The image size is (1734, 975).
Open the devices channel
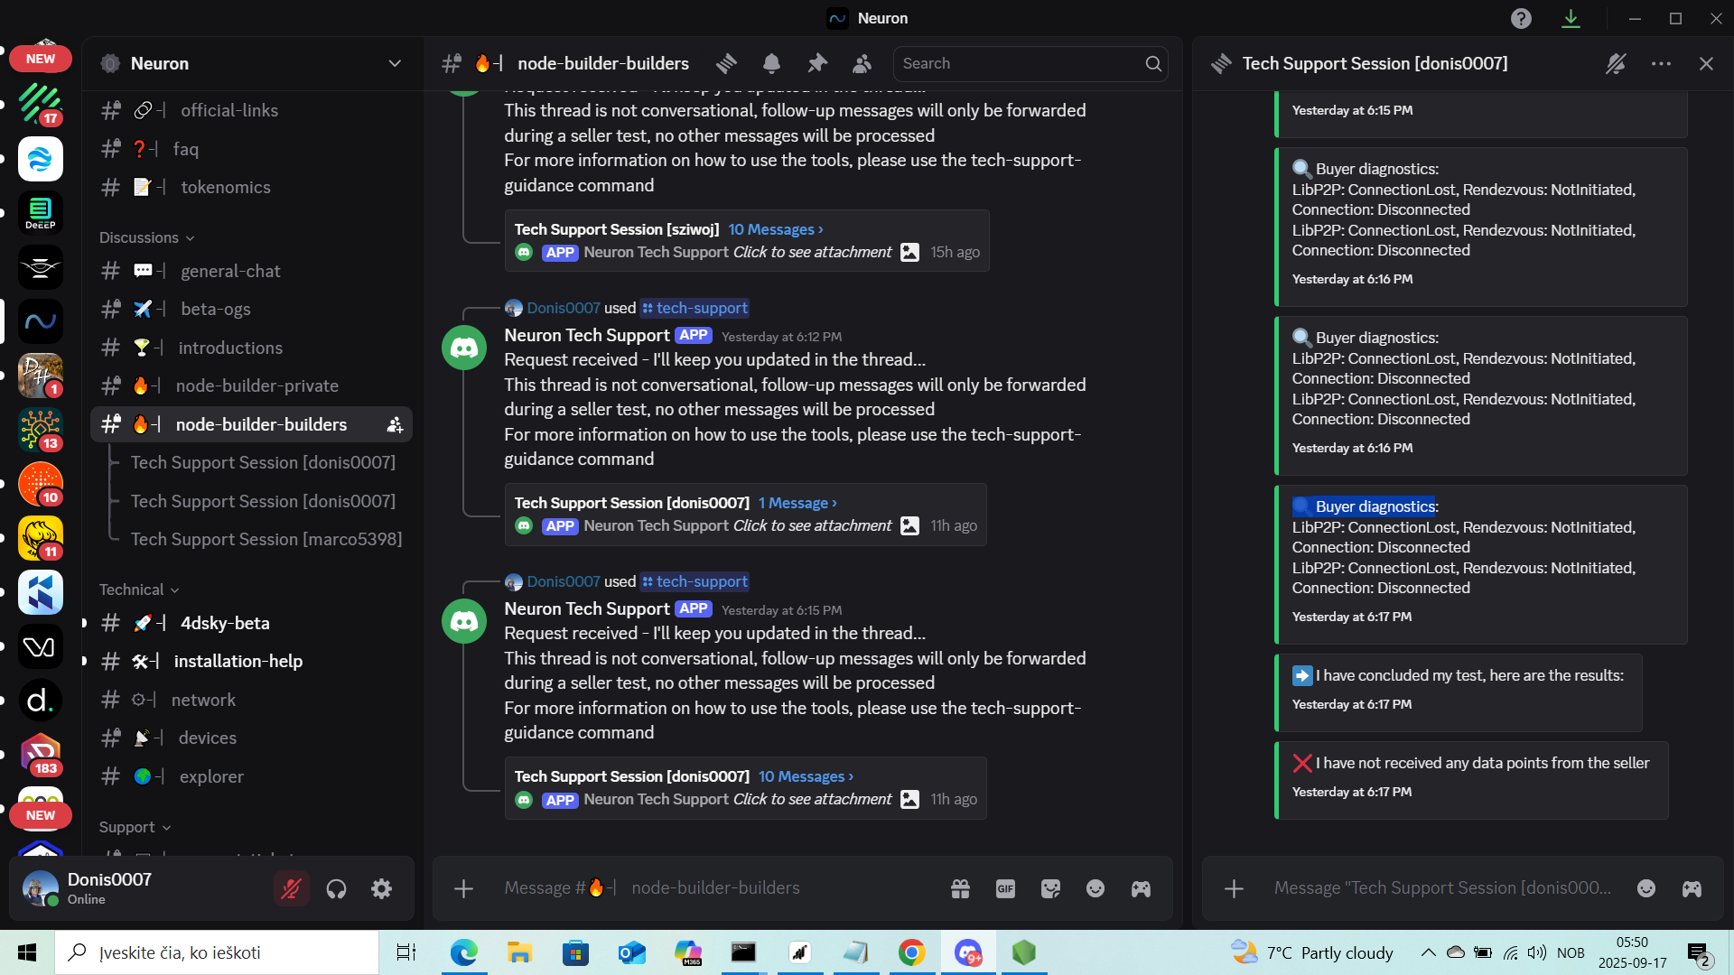251,738
